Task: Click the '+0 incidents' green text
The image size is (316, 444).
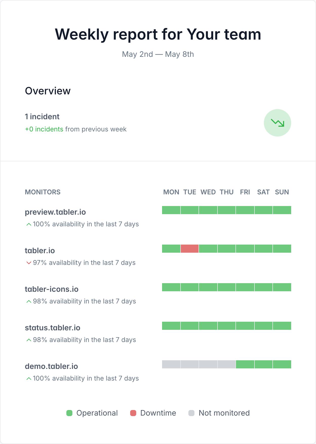Action: point(44,129)
